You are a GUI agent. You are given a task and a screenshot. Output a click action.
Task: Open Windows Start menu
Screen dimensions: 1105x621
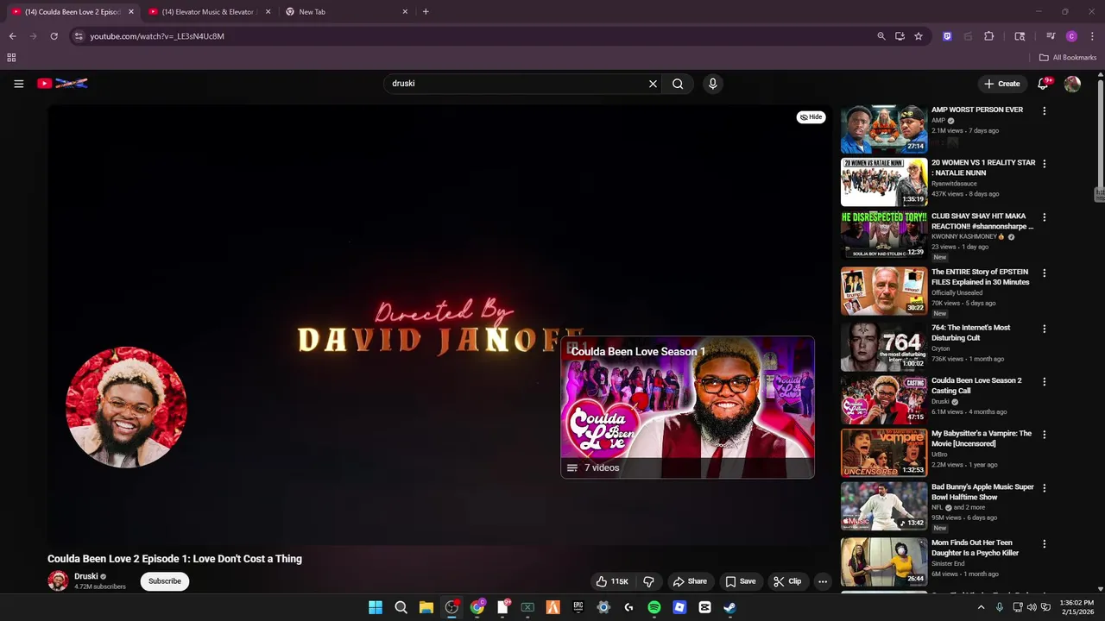tap(376, 607)
